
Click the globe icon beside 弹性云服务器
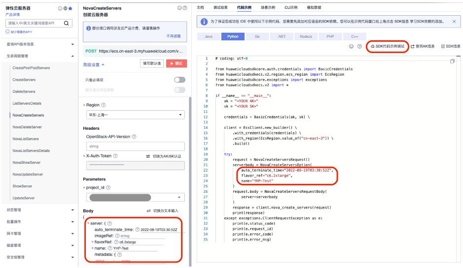point(65,8)
